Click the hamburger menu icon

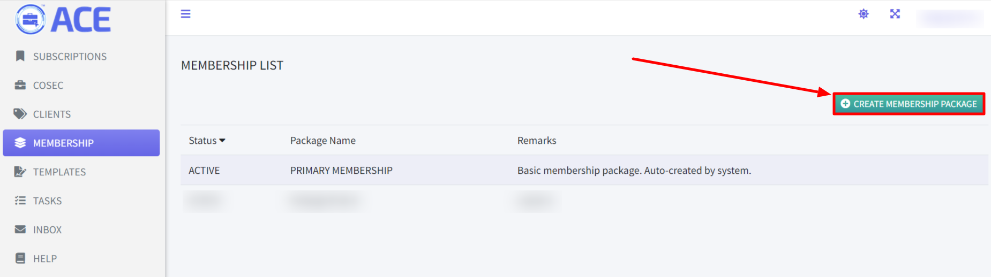point(186,14)
